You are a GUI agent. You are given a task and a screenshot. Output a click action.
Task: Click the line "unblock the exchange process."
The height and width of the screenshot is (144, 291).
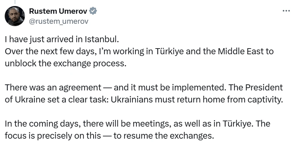(x=65, y=64)
